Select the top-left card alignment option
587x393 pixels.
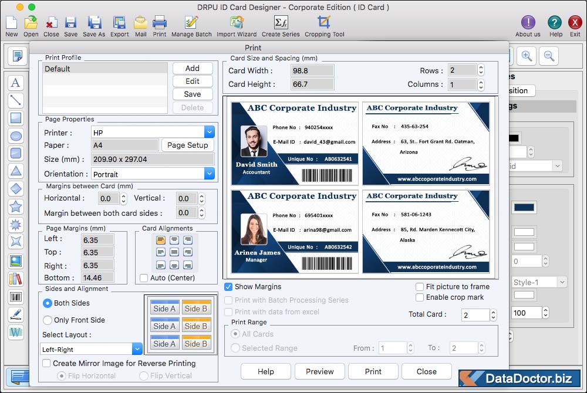(161, 240)
